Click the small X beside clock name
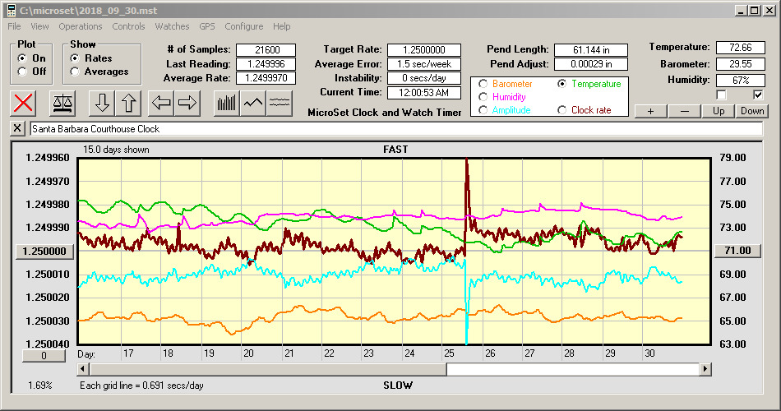This screenshot has height=411, width=781. [x=17, y=128]
